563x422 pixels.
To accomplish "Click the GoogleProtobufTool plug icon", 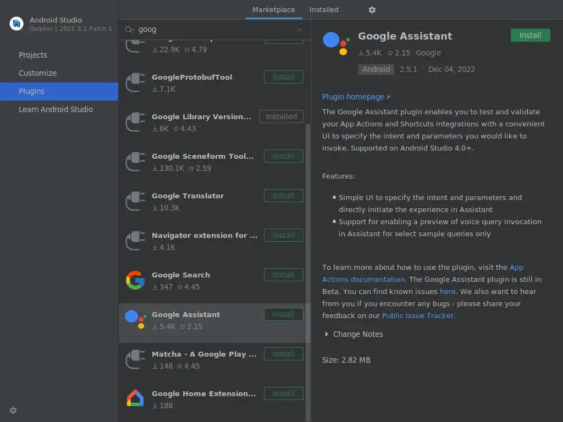I will (135, 82).
